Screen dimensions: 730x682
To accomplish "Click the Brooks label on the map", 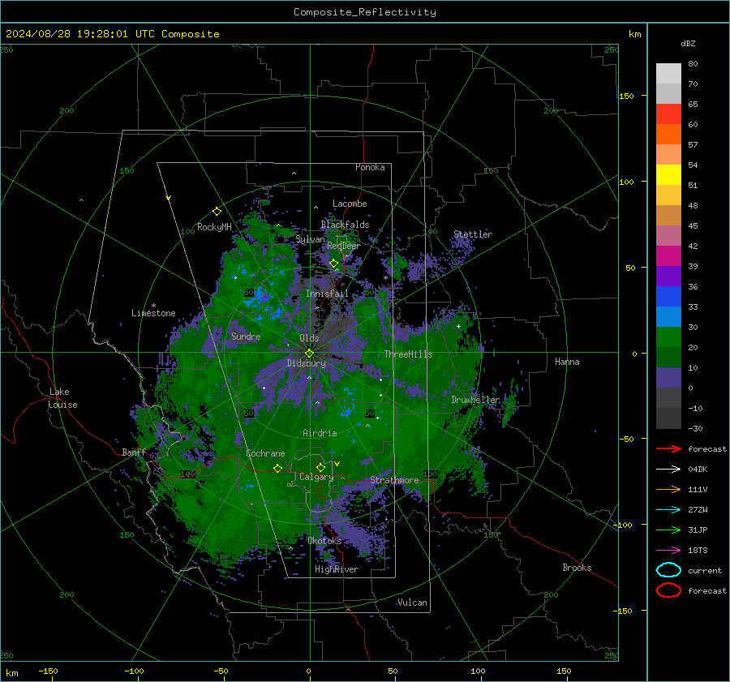I will [577, 568].
